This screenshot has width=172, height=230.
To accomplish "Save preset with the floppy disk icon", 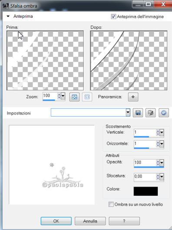I will [x=138, y=113].
